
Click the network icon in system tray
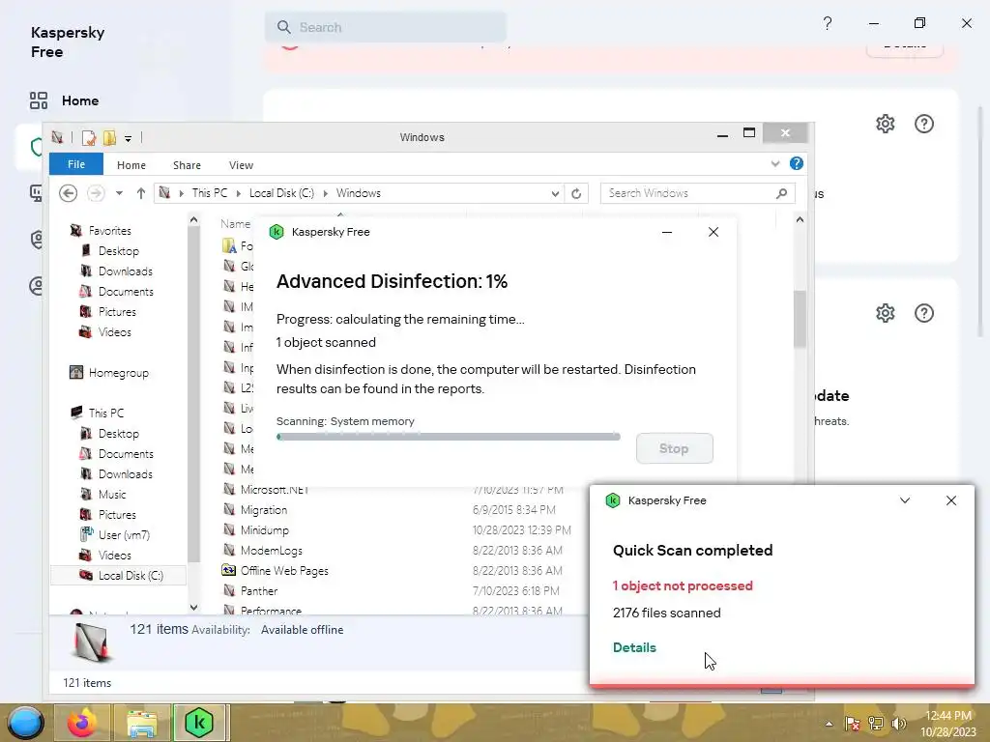(876, 723)
